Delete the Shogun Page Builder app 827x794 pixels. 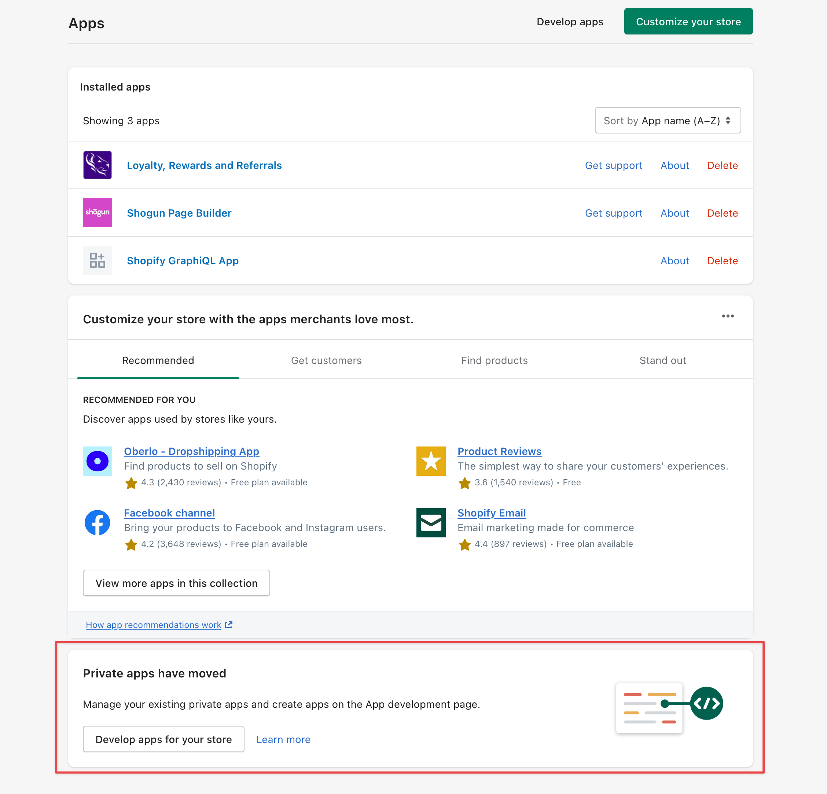click(722, 213)
